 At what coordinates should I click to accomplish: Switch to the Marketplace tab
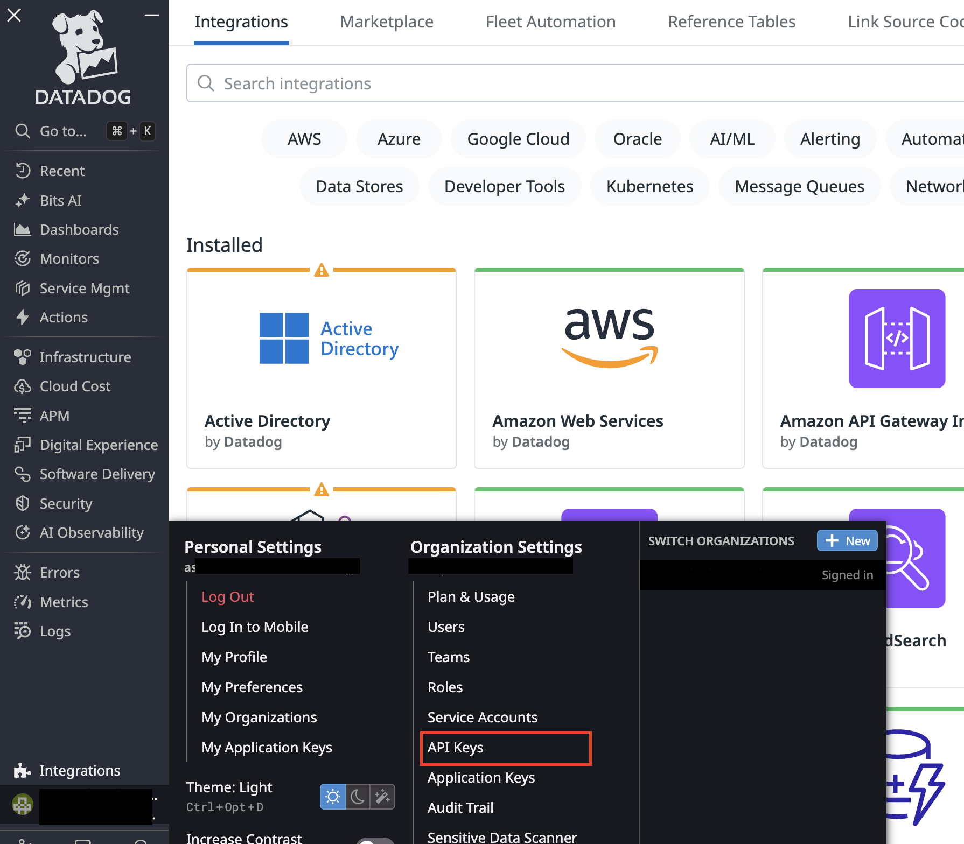click(x=387, y=22)
